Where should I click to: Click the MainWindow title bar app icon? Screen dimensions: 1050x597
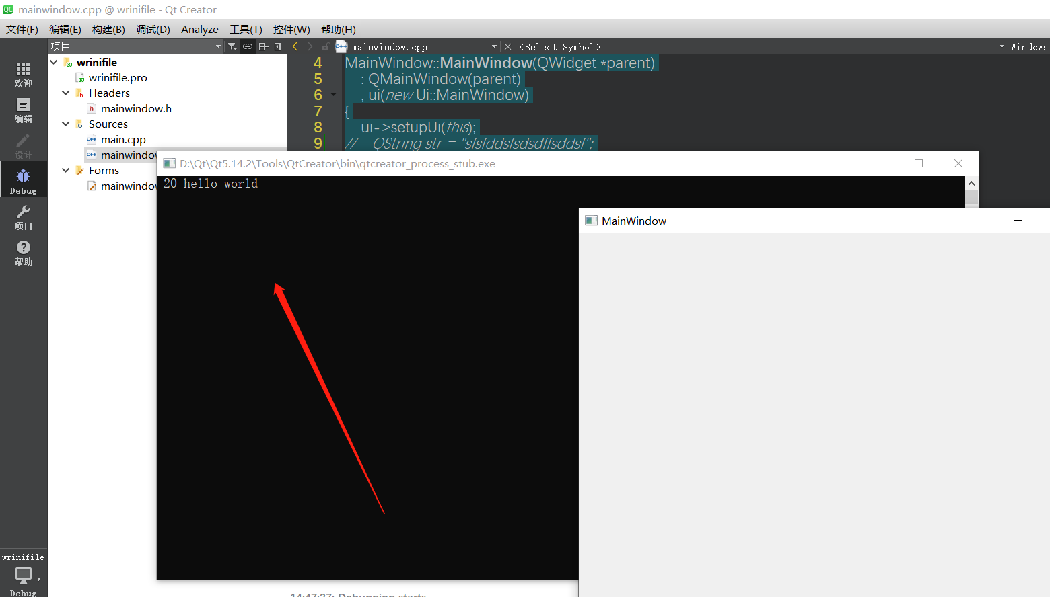[592, 221]
